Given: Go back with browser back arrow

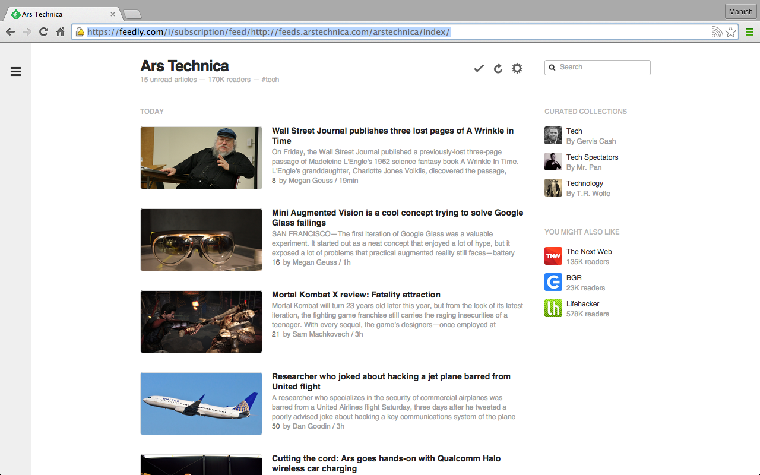Looking at the screenshot, I should 10,32.
